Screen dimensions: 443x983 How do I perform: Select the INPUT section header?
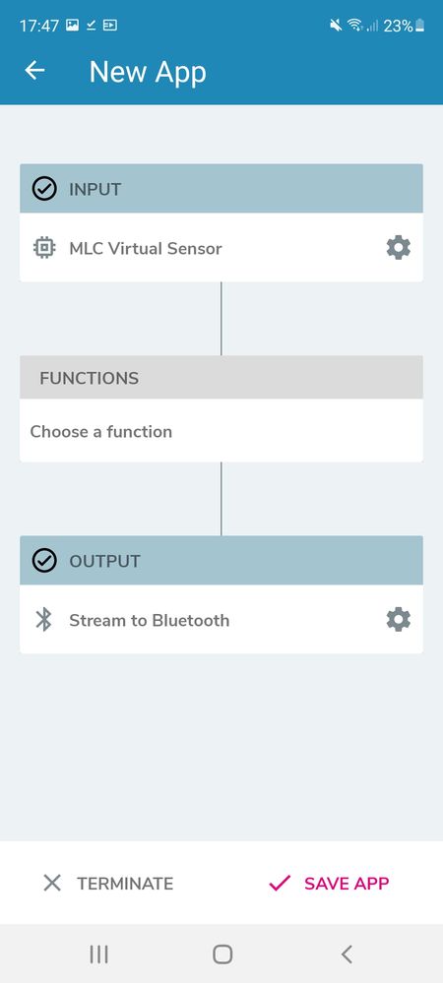pos(221,189)
